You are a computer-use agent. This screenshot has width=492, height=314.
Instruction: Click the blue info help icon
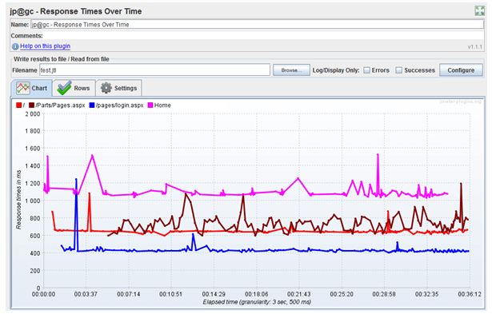click(x=15, y=46)
